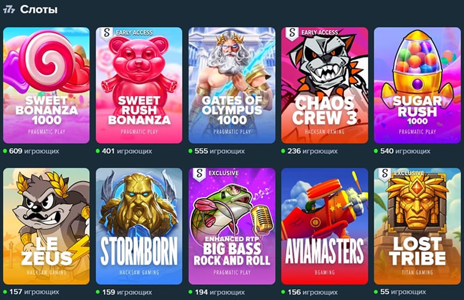Viewport: 464px width, 300px height.
Task: Click the 777 slots icon beside Слоты
Action: coord(9,10)
